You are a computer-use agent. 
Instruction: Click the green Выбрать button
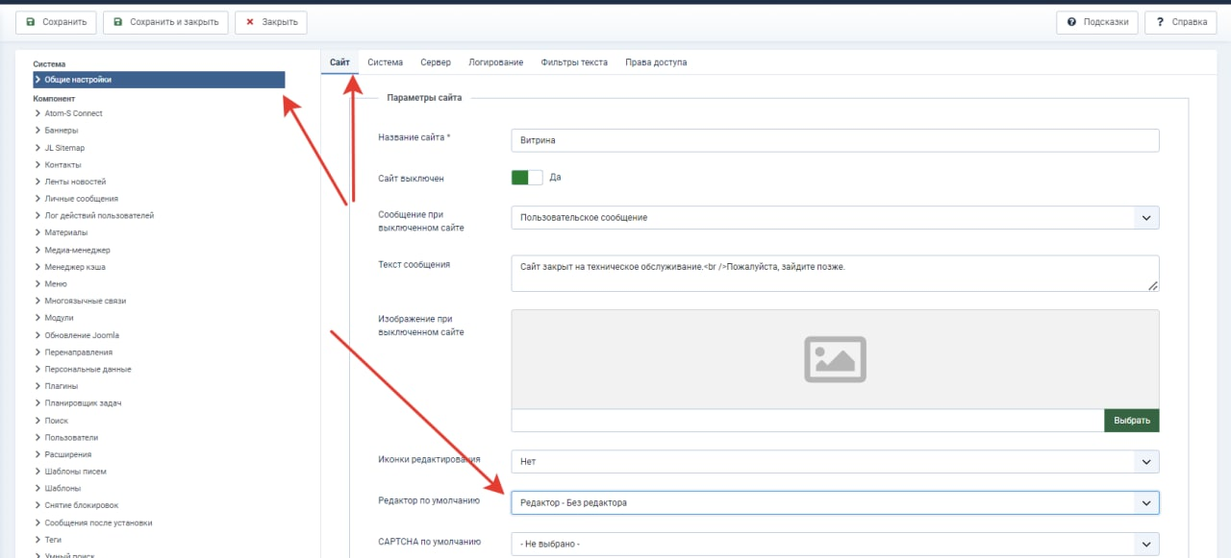tap(1132, 421)
